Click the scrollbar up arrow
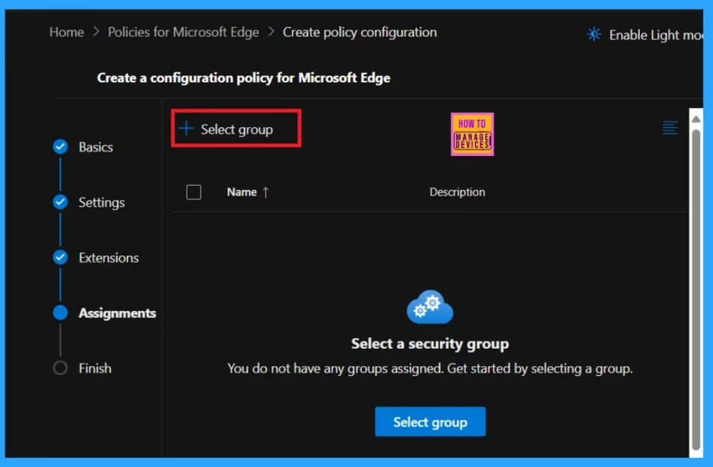713x467 pixels. (696, 119)
